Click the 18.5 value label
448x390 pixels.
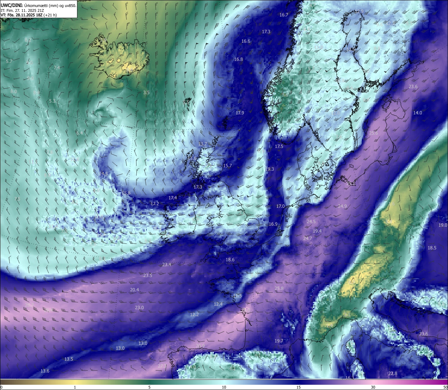432,248
